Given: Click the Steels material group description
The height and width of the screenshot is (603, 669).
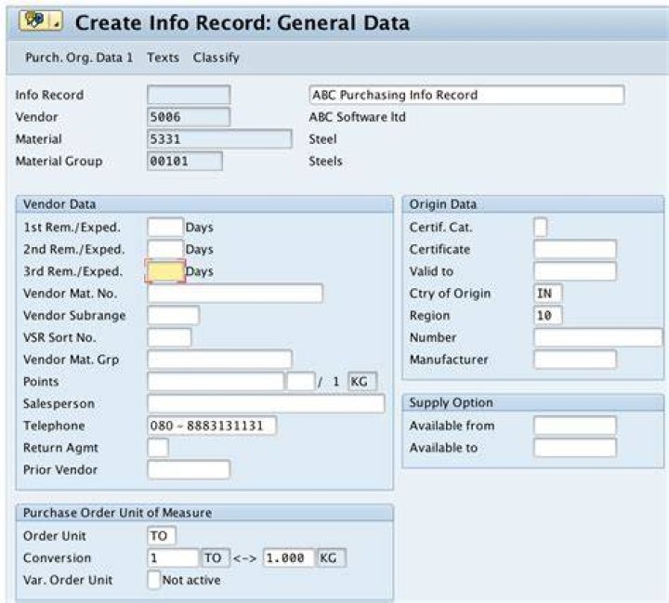Looking at the screenshot, I should tap(325, 162).
